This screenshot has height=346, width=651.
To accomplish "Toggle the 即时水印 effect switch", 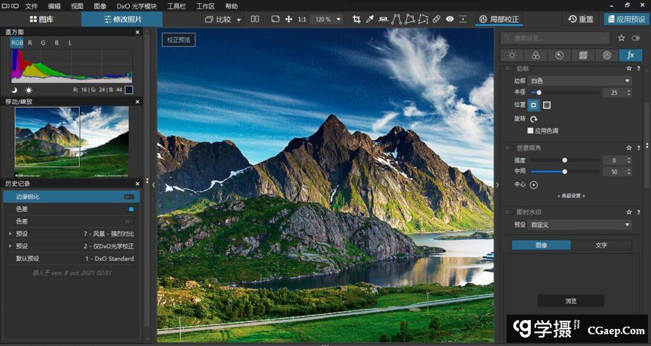I will click(509, 213).
